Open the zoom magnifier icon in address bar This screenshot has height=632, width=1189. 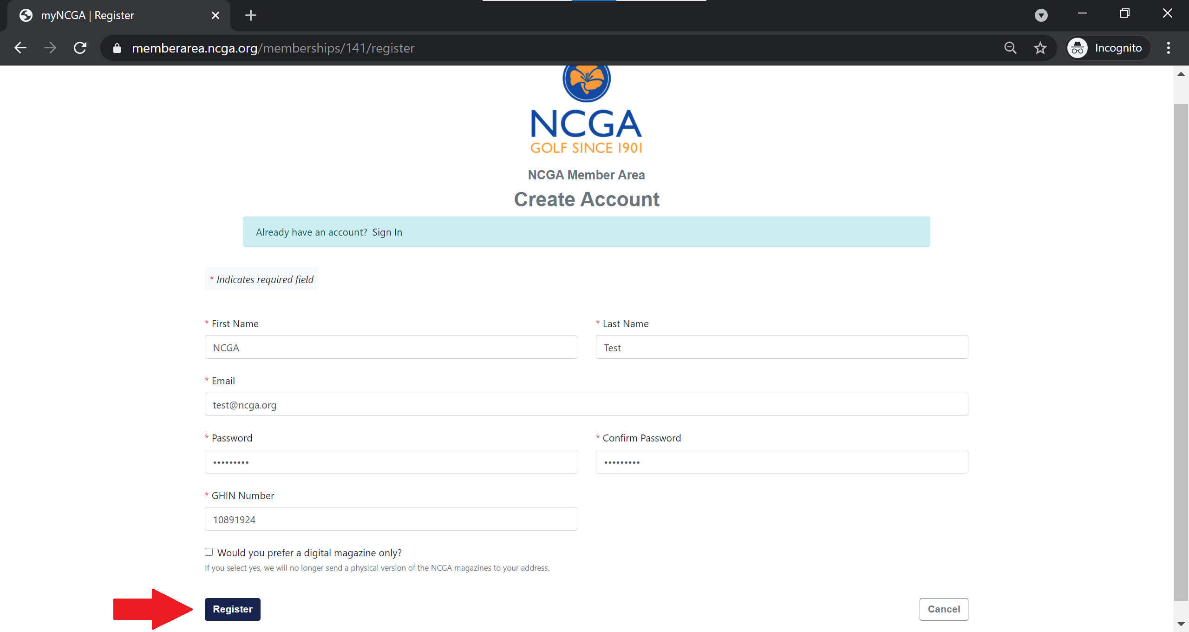1010,48
